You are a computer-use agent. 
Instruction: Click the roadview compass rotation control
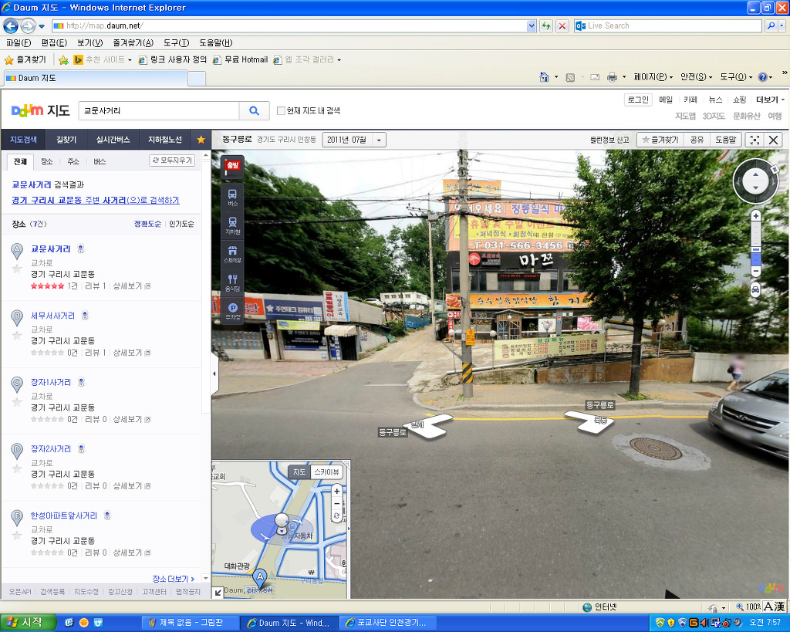755,181
